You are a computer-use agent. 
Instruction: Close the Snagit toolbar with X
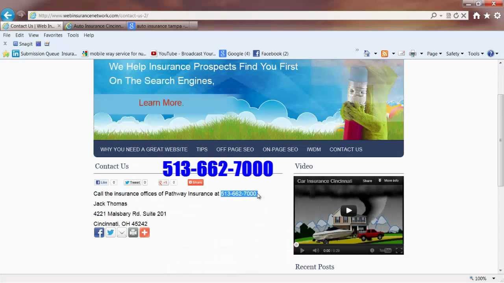coord(5,44)
